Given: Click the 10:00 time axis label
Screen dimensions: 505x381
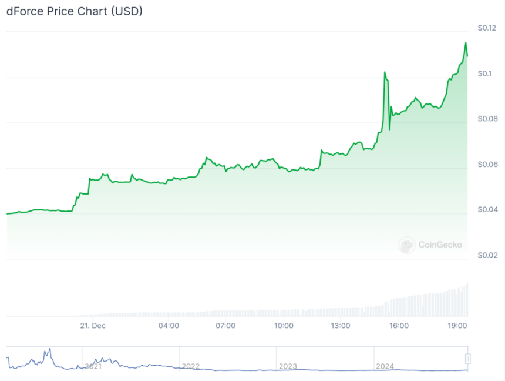Looking at the screenshot, I should 284,325.
